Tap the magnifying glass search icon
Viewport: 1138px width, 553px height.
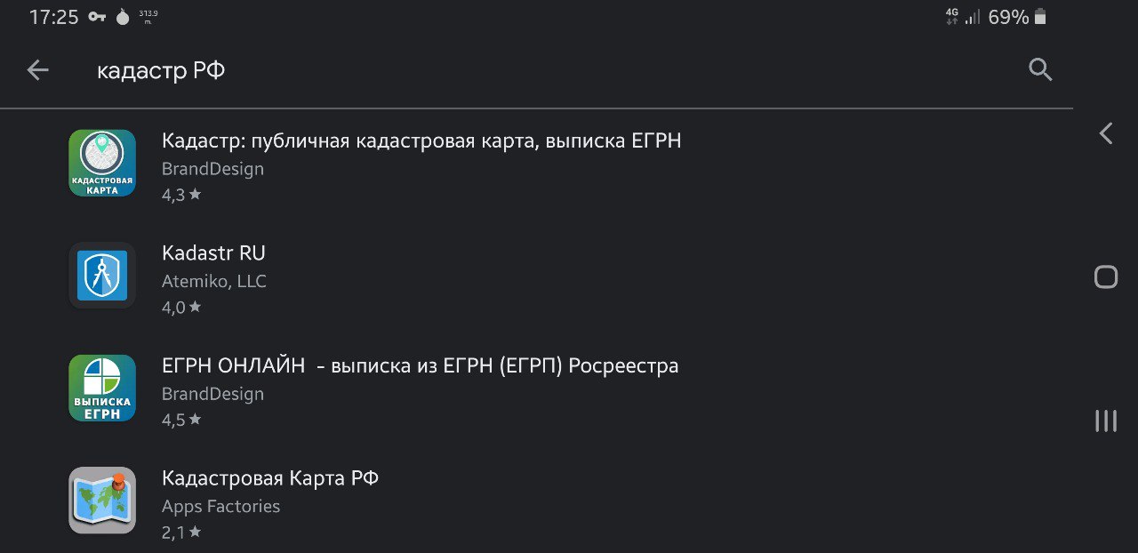[x=1040, y=70]
